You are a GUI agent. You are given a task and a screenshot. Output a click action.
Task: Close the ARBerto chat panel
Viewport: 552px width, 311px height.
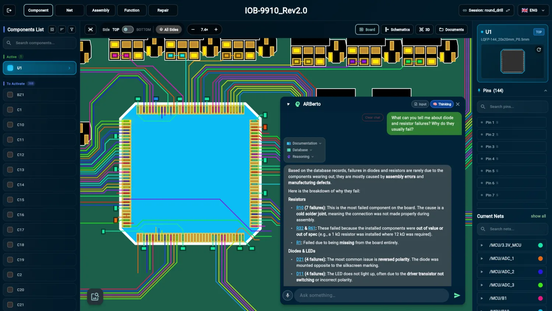point(458,104)
